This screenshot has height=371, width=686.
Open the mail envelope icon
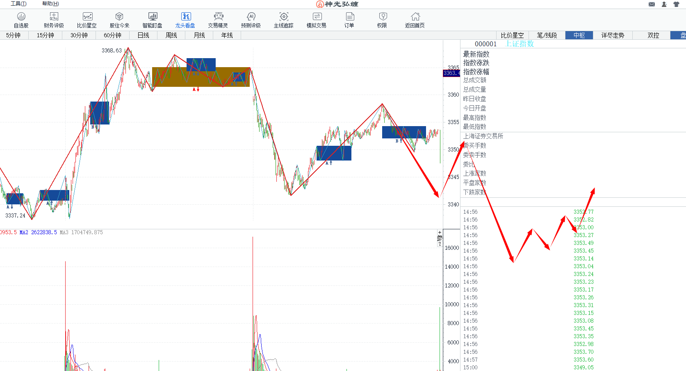(x=652, y=4)
